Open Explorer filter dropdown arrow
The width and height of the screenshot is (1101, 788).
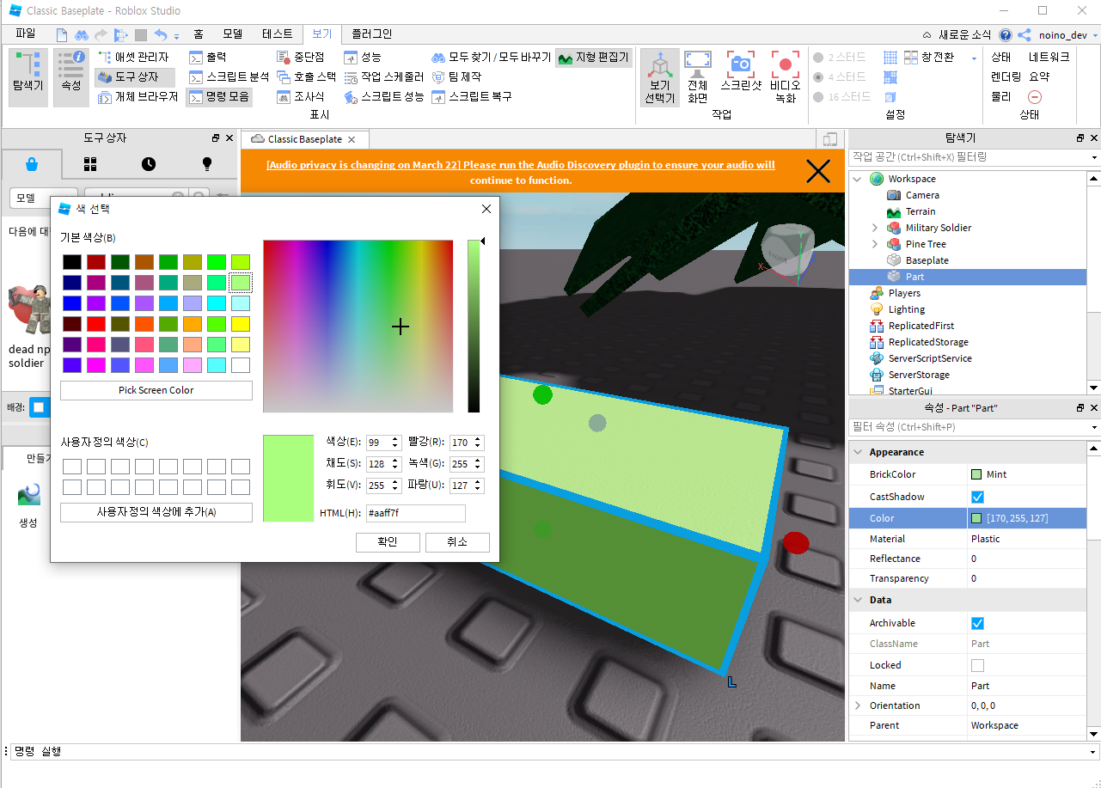(x=1094, y=158)
